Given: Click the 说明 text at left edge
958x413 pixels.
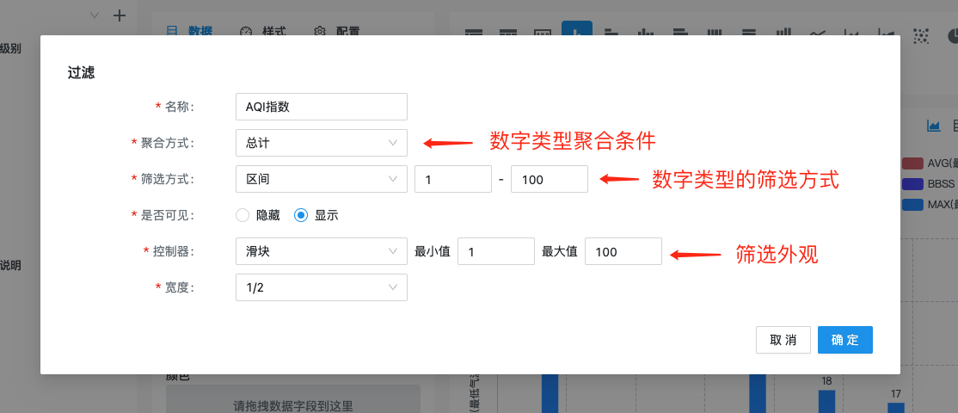Looking at the screenshot, I should [10, 266].
